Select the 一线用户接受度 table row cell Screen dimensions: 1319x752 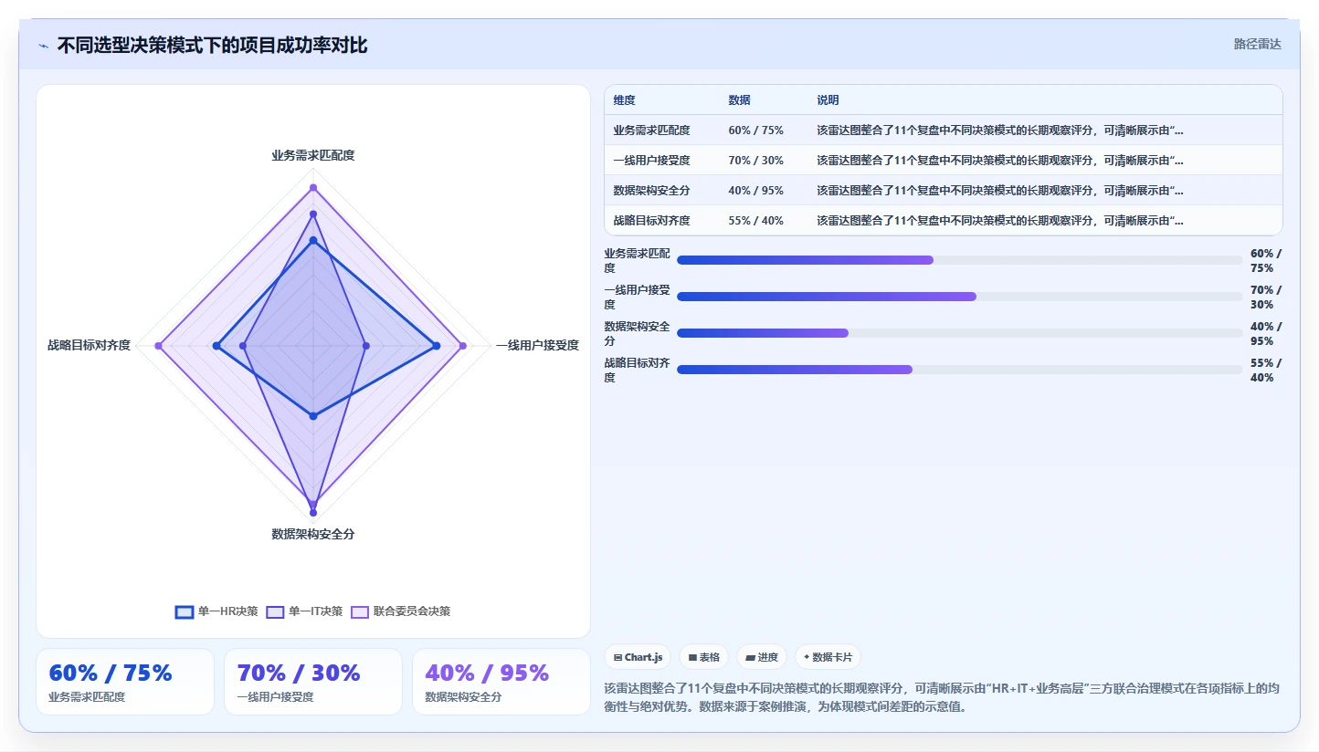tap(651, 161)
